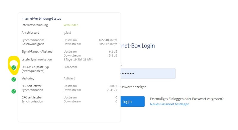The image size is (238, 130).
Task: Focus the masked password input field
Action: (148, 73)
